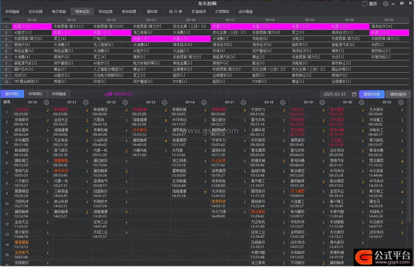Open the gear for the lower 03-11 column
The width and height of the screenshot is (415, 267).
(86, 102)
